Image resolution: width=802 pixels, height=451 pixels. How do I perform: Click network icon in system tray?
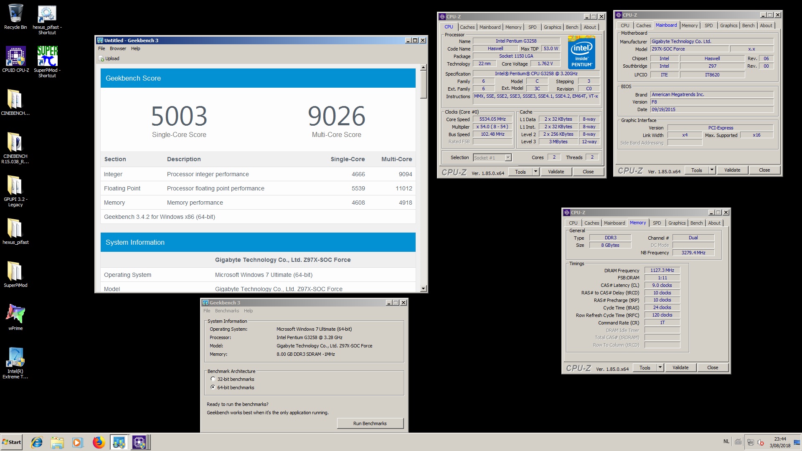point(750,442)
